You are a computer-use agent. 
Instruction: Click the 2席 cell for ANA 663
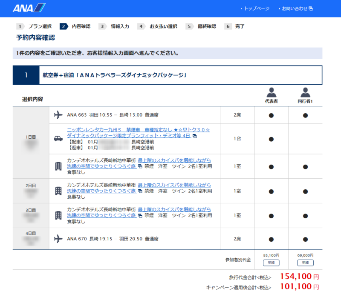pos(237,115)
